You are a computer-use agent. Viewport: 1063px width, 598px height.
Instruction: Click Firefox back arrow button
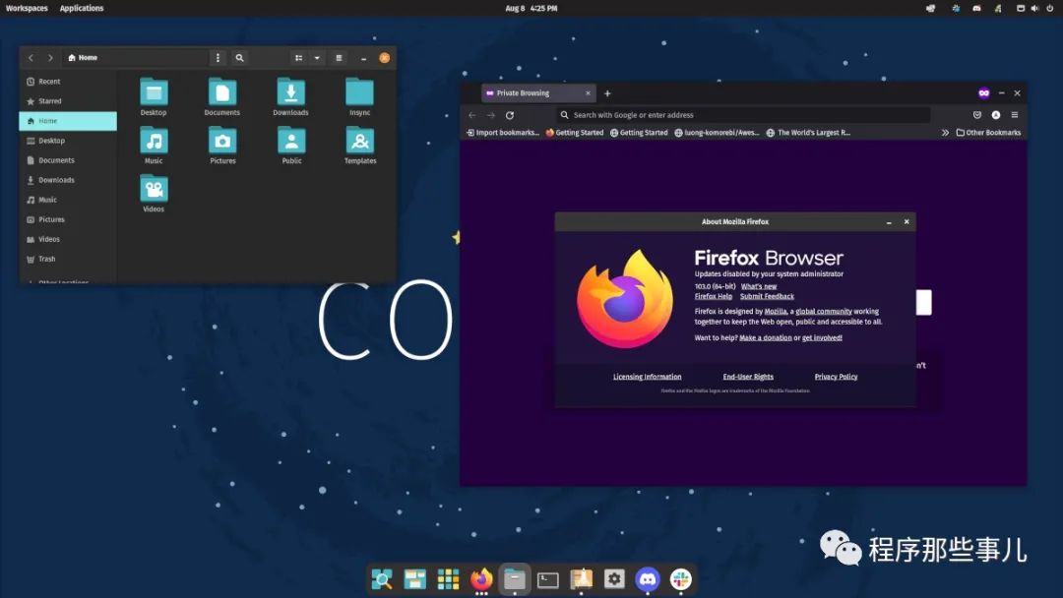tap(472, 115)
